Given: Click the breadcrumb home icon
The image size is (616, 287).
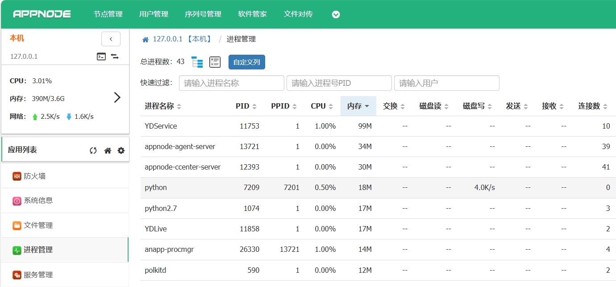Looking at the screenshot, I should (x=145, y=40).
